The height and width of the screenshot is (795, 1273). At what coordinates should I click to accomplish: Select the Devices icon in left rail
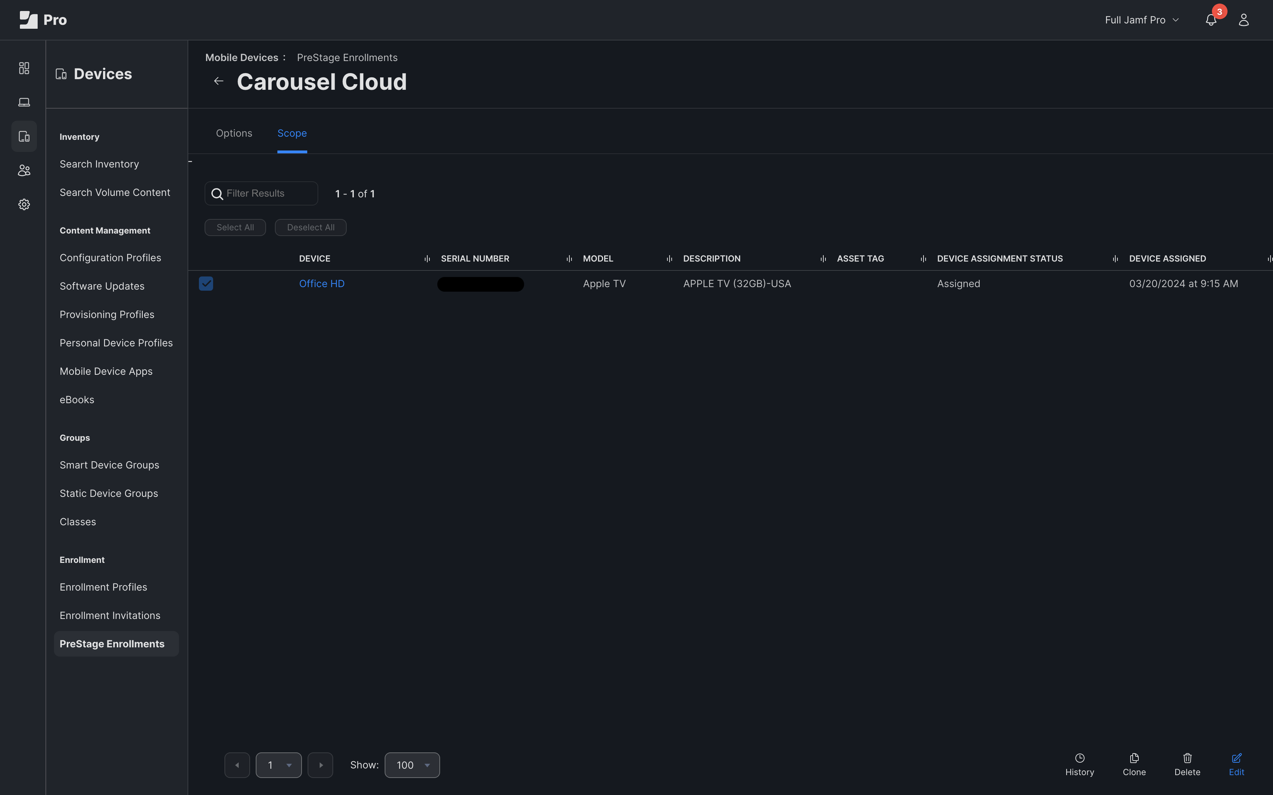point(24,136)
